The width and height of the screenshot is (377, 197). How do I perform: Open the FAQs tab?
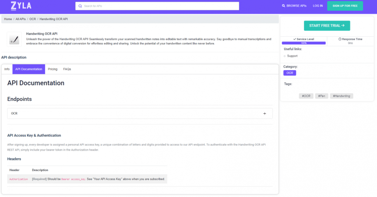67,69
